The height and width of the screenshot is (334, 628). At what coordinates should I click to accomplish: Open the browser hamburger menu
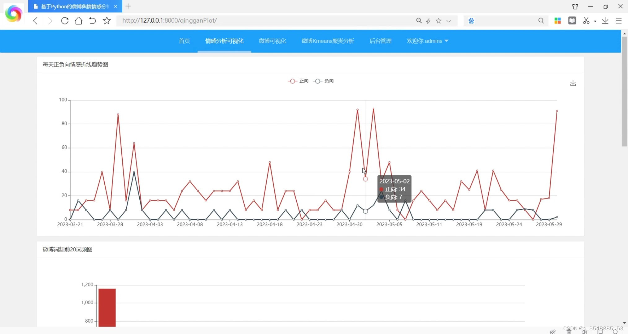619,21
